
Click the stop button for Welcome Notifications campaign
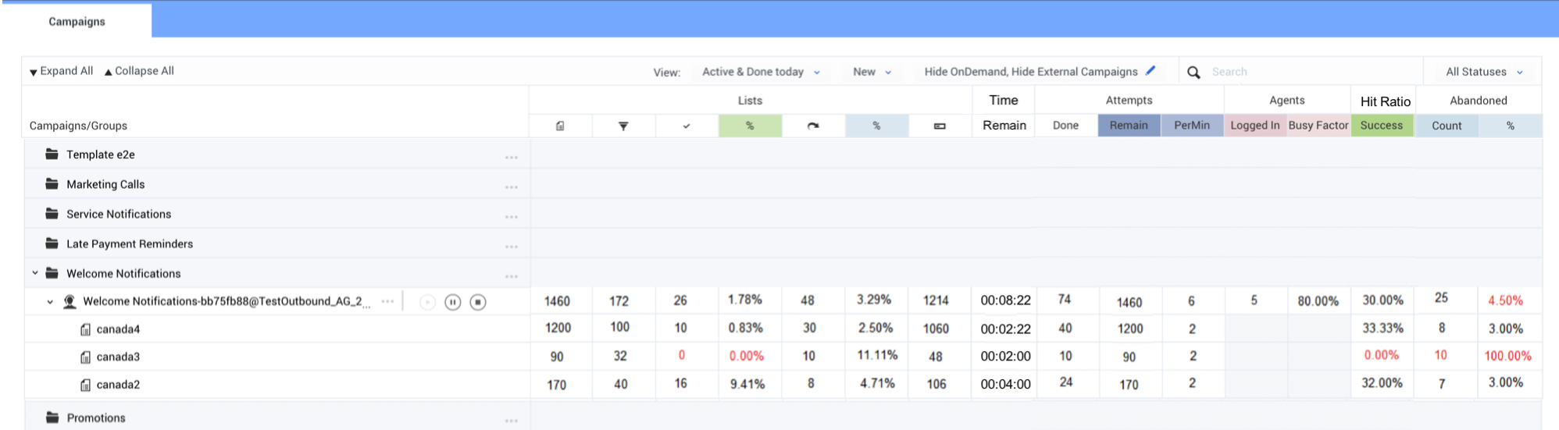(x=478, y=302)
